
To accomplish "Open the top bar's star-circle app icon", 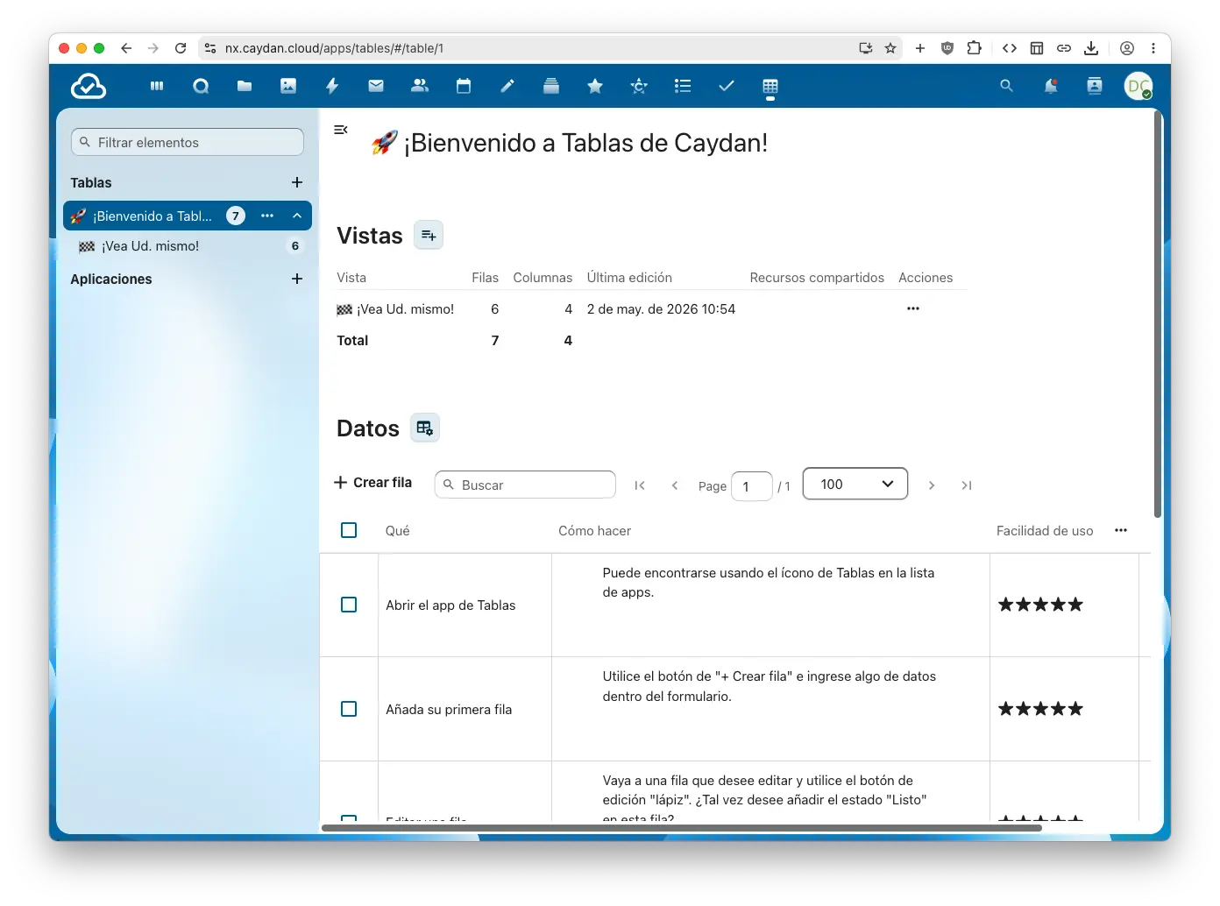I will point(639,86).
